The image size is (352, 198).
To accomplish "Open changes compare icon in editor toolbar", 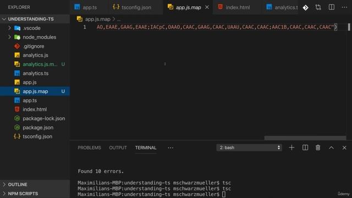I will tap(318, 7).
